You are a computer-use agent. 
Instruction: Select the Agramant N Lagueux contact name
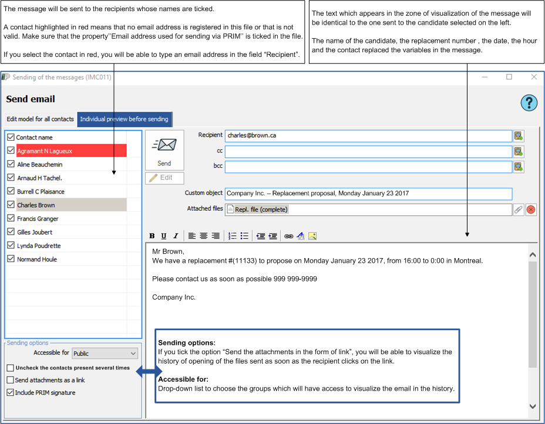coord(45,151)
